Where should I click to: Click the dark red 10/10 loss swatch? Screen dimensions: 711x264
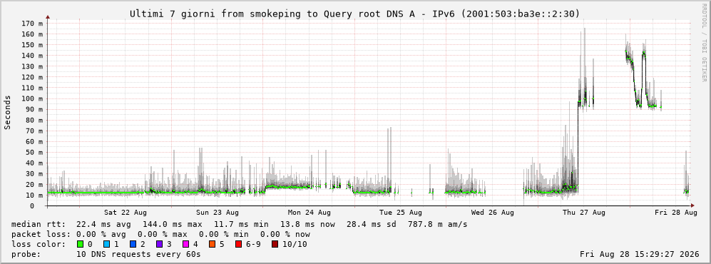point(275,245)
